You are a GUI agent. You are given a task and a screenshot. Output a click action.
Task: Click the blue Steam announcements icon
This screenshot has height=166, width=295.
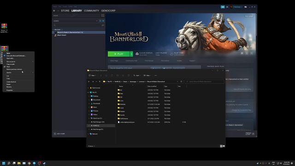(223, 7)
